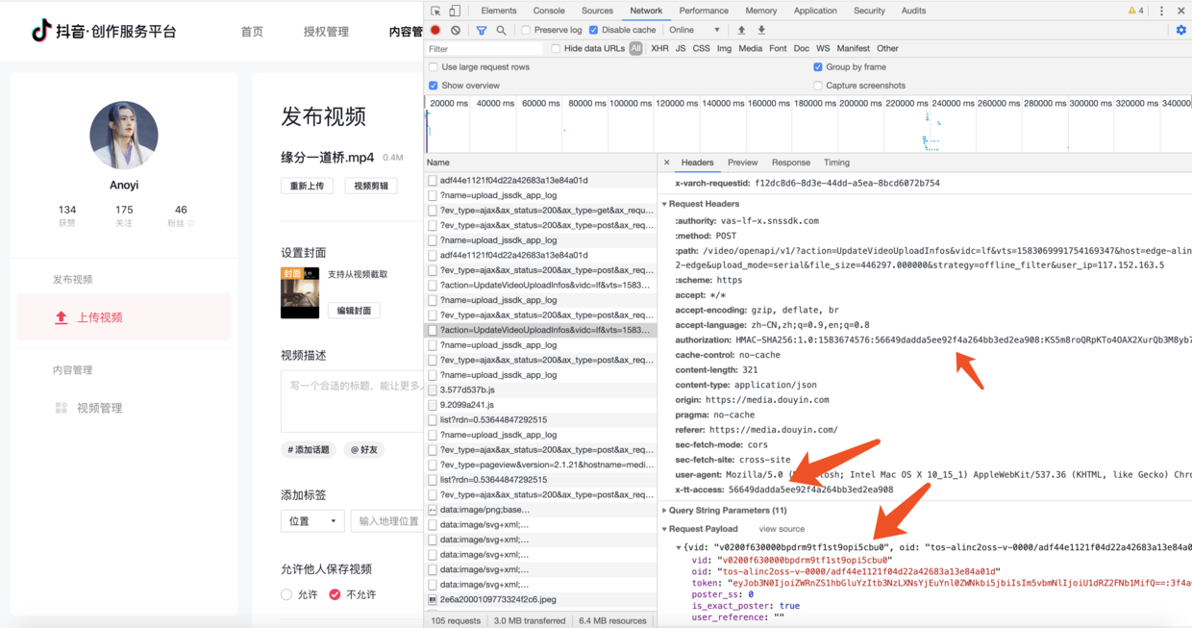
Task: Click the upload video arrow icon
Action: coord(62,317)
